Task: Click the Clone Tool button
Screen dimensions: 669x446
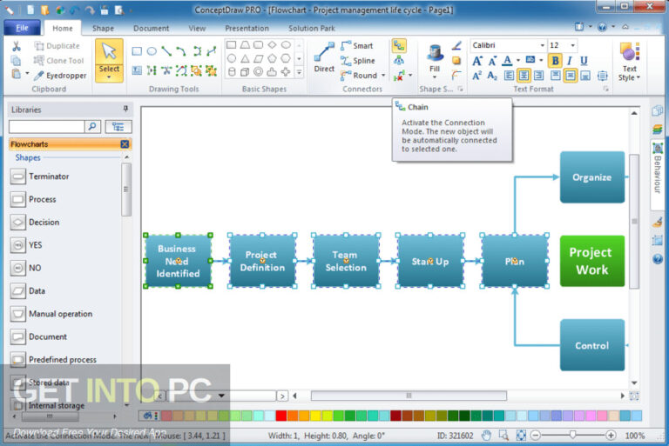Action: pyautogui.click(x=59, y=61)
